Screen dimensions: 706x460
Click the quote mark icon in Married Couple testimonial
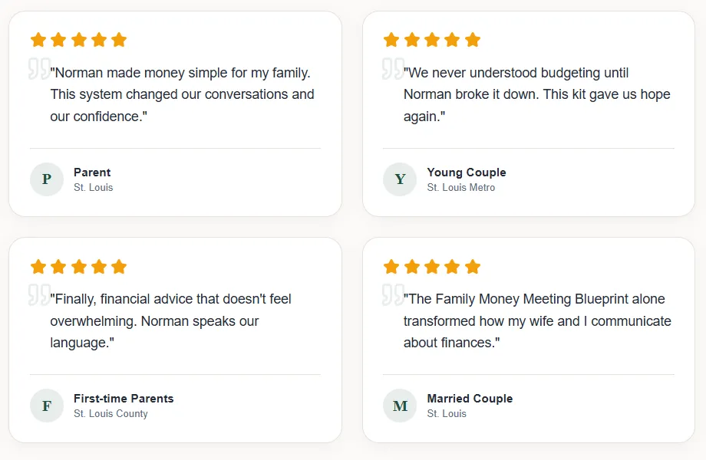pyautogui.click(x=392, y=294)
